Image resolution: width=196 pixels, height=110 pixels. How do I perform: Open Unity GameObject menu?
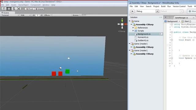pyautogui.click(x=23, y=5)
